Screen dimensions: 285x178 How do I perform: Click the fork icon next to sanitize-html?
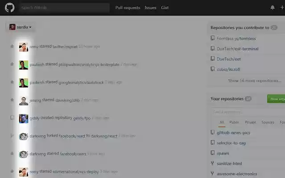(212, 163)
